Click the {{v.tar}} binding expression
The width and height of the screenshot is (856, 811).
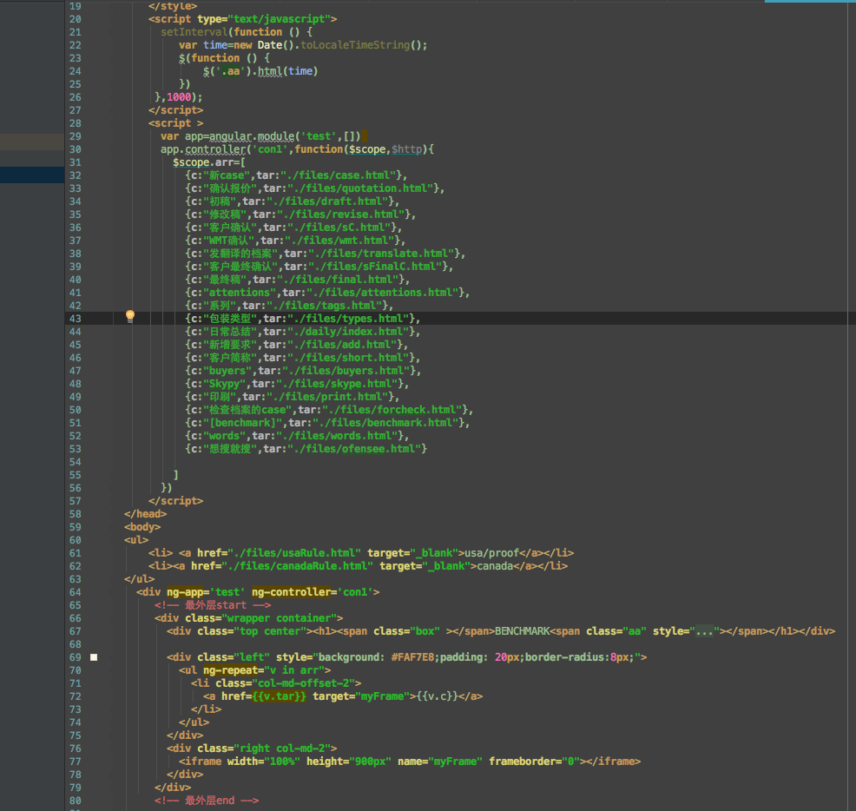pyautogui.click(x=279, y=697)
